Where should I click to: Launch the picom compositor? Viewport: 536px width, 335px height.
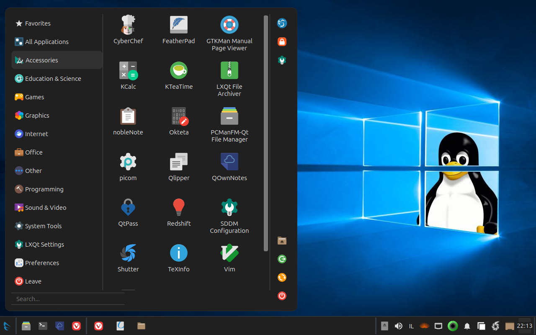128,166
